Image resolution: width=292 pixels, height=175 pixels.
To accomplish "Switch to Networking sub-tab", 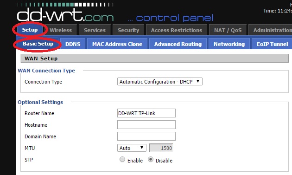I will [229, 44].
